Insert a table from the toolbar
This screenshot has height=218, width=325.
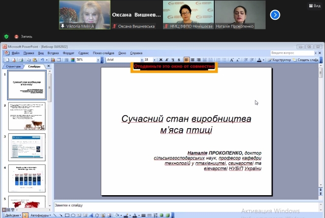click(x=59, y=60)
